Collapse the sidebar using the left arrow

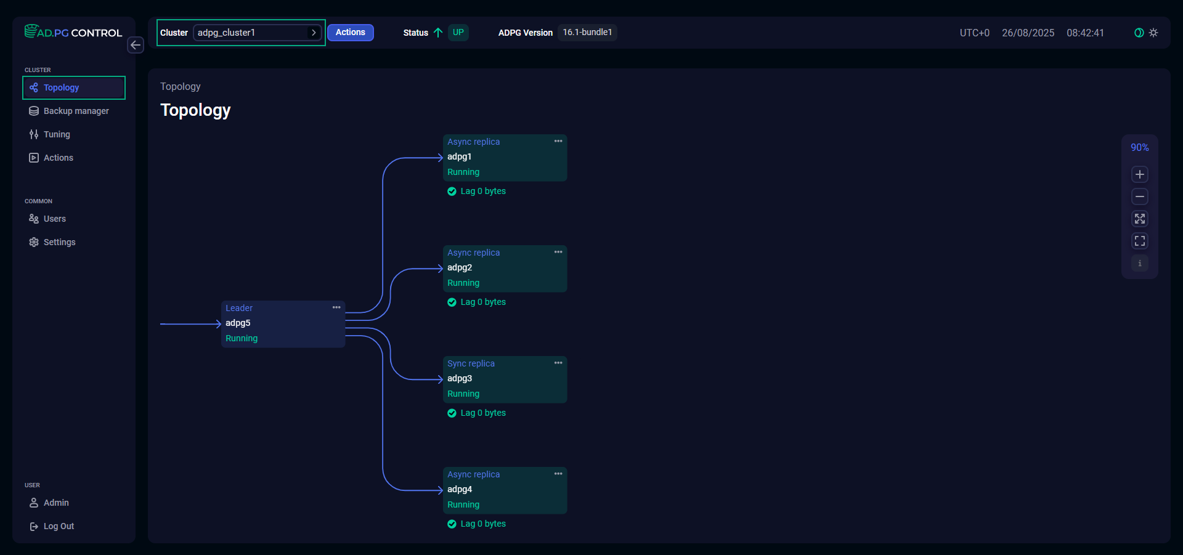click(136, 45)
